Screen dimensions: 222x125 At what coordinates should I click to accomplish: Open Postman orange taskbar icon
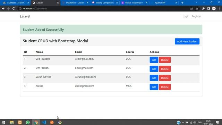pyautogui.click(x=52, y=122)
